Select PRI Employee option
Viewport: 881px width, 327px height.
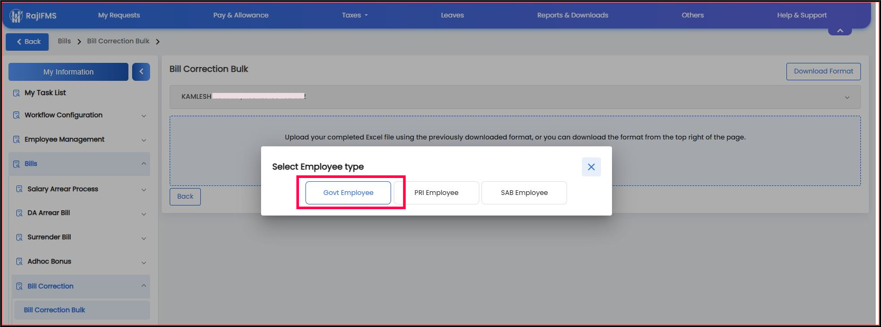[437, 193]
